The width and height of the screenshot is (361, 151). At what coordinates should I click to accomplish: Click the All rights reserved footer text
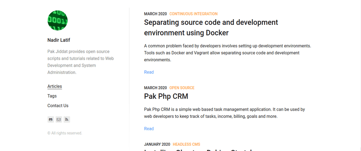[x=65, y=133]
